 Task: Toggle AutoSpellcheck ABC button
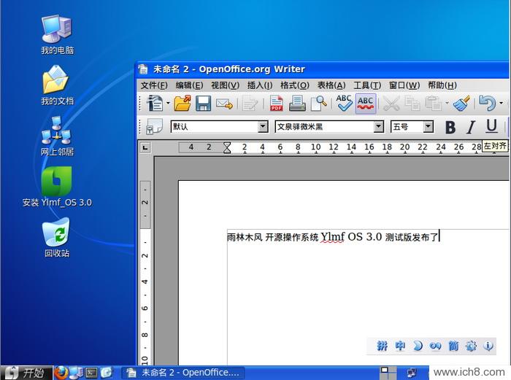365,104
